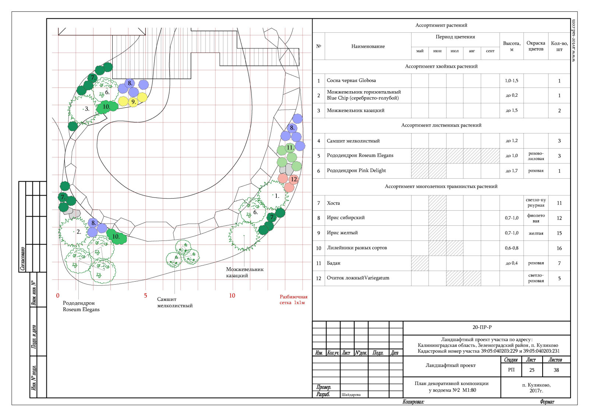Screen dimensions: 589x417
Task: Select the "Ассортимент растений" table title
Action: (441, 25)
